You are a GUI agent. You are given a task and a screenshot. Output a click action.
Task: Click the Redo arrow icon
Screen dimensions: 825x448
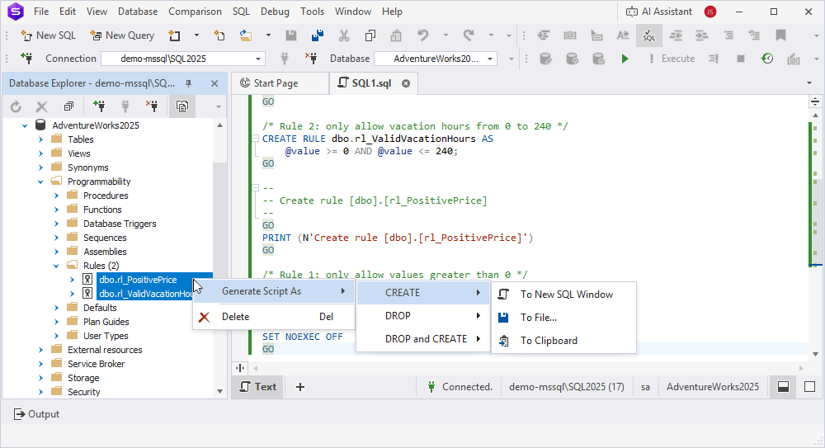(469, 35)
